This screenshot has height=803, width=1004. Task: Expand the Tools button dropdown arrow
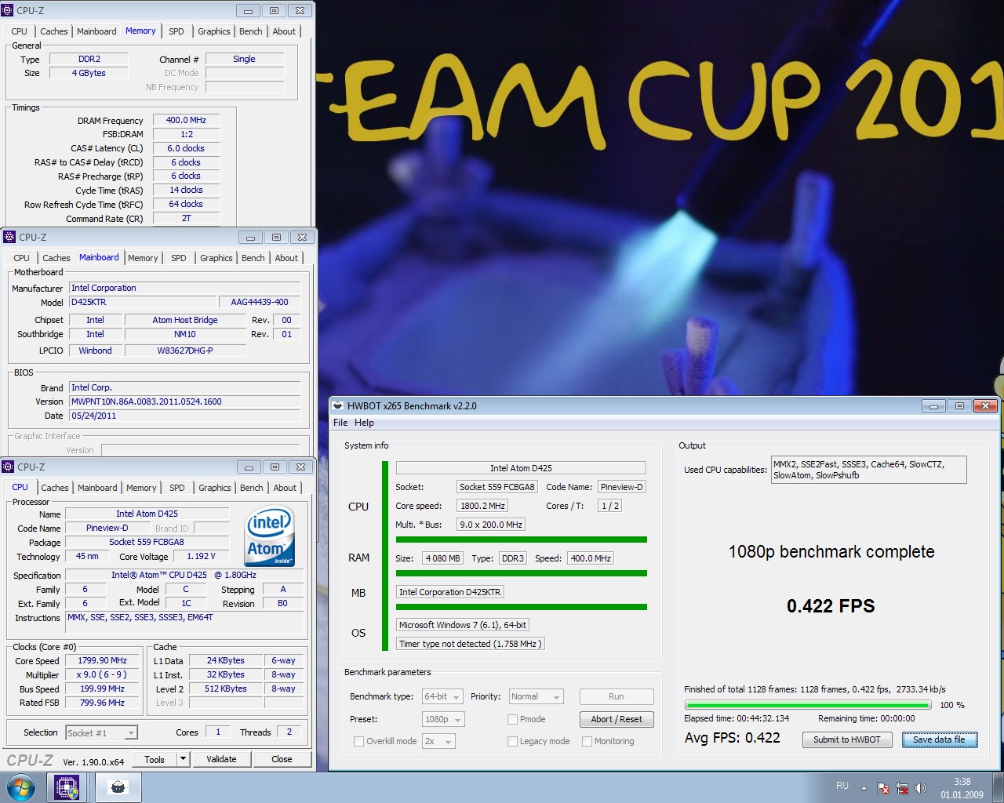tap(183, 759)
